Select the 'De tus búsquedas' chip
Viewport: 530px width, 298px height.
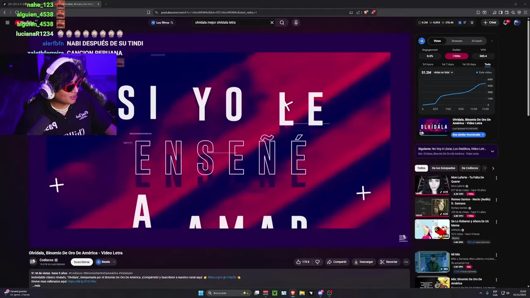[443, 168]
